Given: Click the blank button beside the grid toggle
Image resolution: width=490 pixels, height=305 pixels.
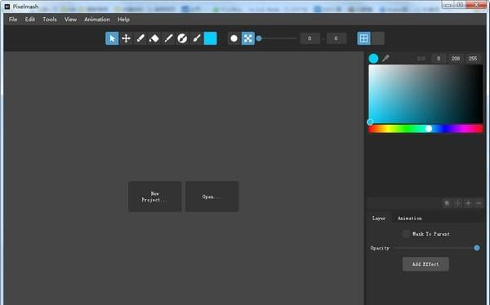Looking at the screenshot, I should 378,38.
